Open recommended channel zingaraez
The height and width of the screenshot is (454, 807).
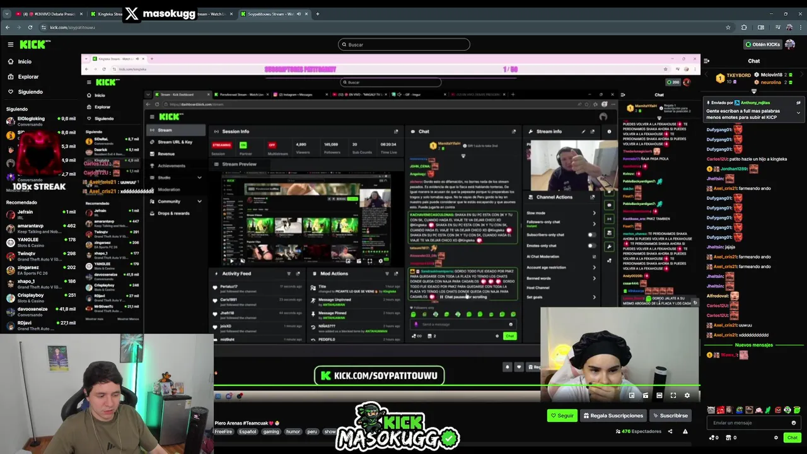click(x=41, y=270)
